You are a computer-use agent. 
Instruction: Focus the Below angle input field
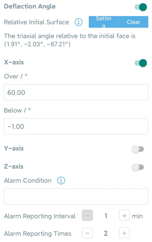[x=76, y=126]
